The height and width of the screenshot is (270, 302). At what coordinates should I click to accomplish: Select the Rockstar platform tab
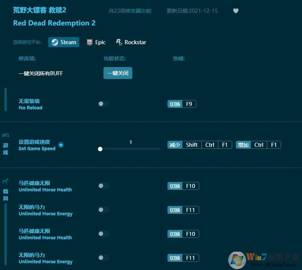click(131, 42)
